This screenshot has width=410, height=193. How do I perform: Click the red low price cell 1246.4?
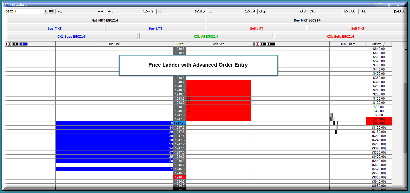point(180,177)
